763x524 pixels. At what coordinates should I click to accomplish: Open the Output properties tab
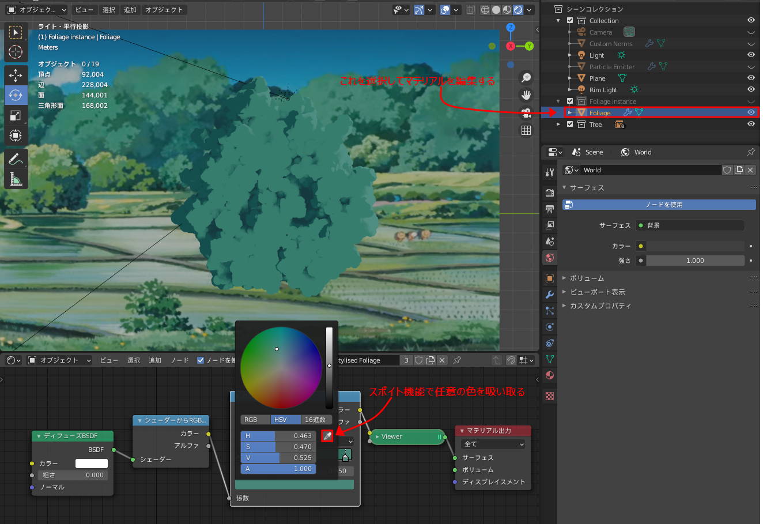550,209
